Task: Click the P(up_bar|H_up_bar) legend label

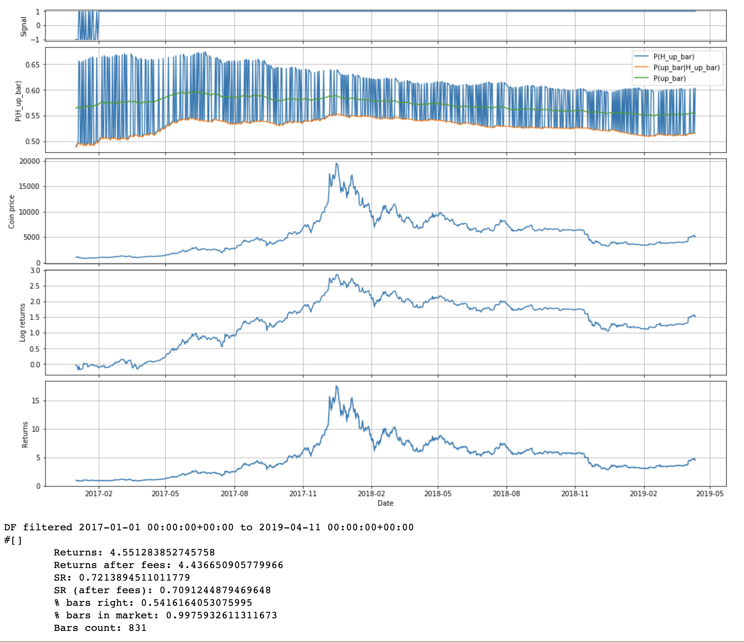Action: click(x=686, y=67)
